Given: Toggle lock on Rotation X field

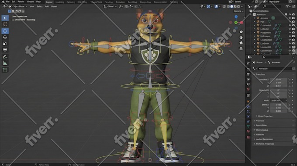Looking at the screenshot, I should [289, 90].
